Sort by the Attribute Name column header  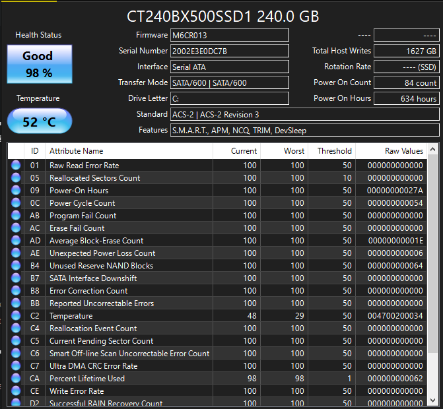(129, 151)
